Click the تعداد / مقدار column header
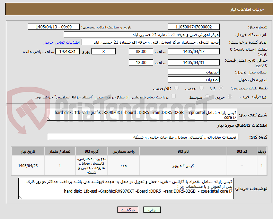Image resolution: width=273 pixels, height=219 pixels. coord(60,151)
